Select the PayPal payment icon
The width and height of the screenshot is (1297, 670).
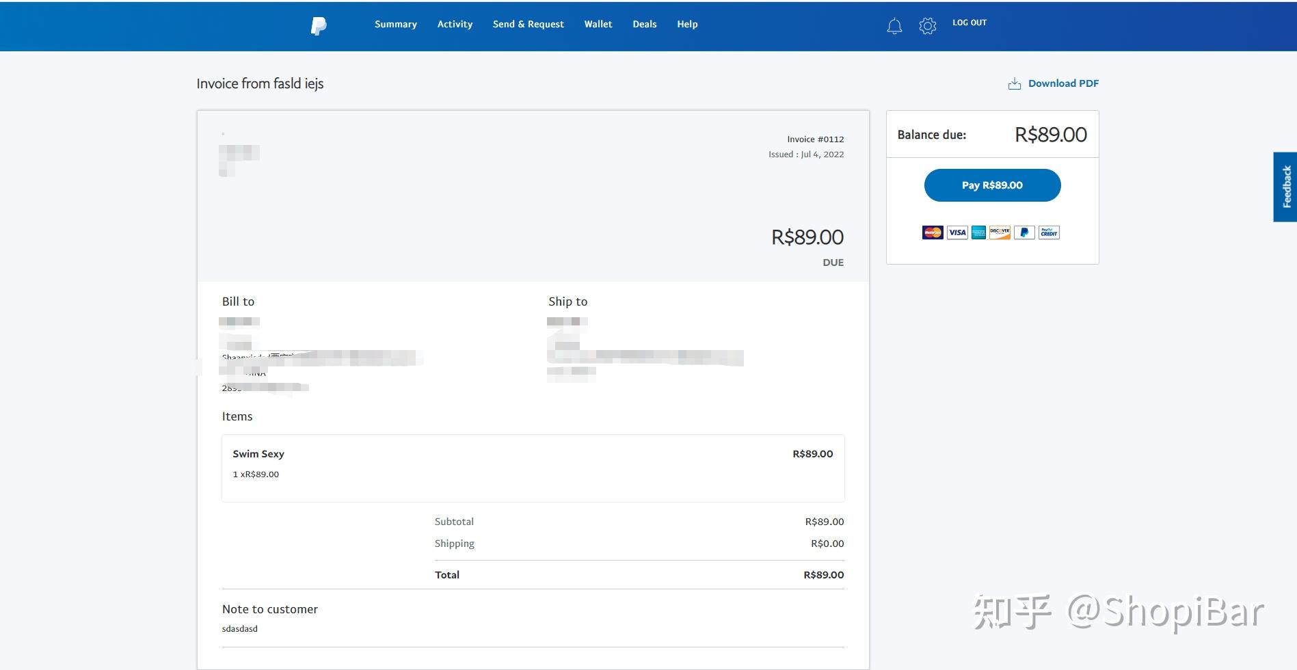[1024, 232]
